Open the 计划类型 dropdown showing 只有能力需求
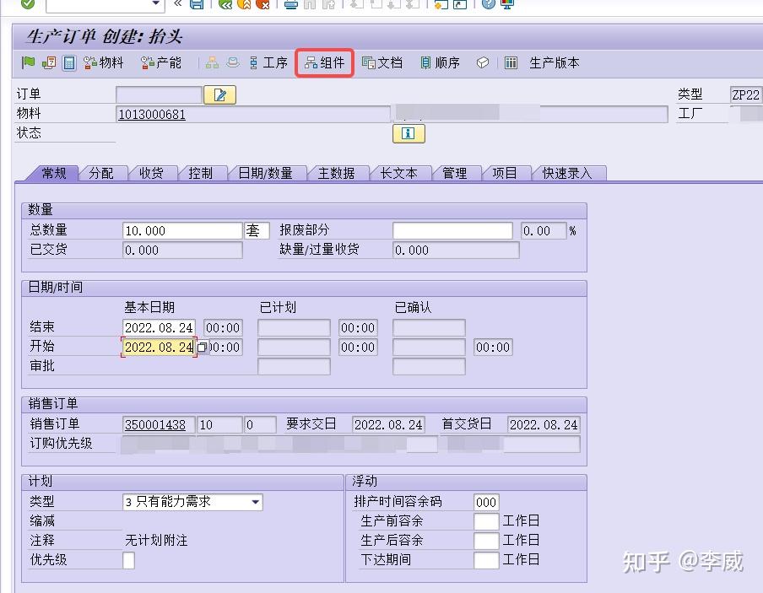The width and height of the screenshot is (763, 593). click(x=253, y=502)
